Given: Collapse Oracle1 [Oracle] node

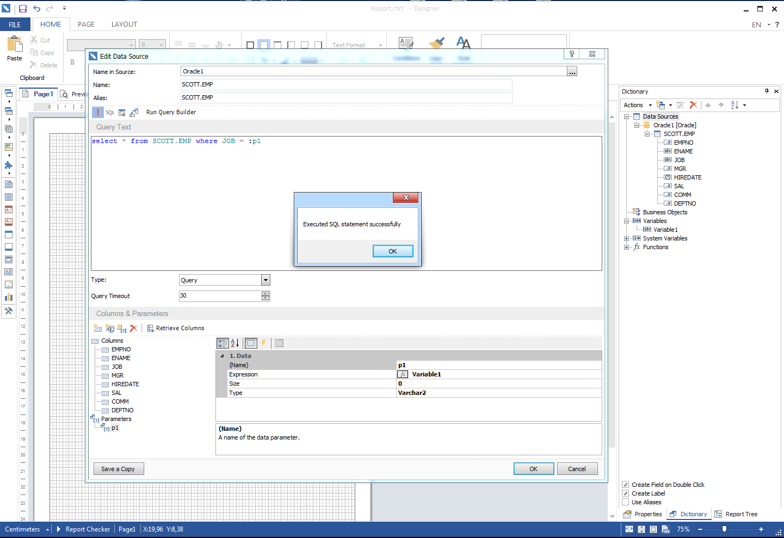Looking at the screenshot, I should tap(637, 125).
